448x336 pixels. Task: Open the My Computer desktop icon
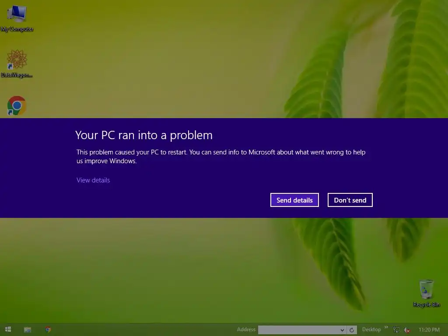coord(17,18)
